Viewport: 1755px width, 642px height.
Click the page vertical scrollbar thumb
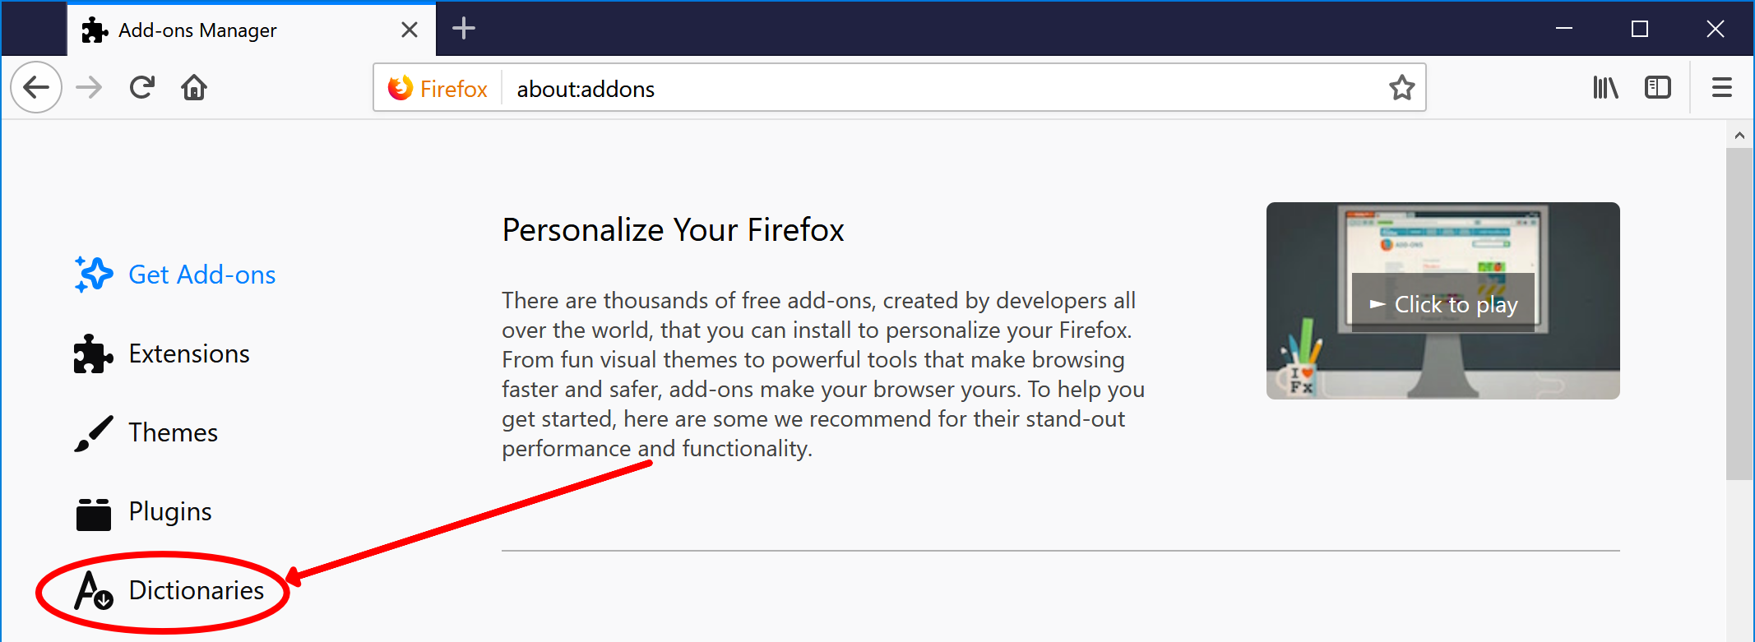tap(1739, 314)
